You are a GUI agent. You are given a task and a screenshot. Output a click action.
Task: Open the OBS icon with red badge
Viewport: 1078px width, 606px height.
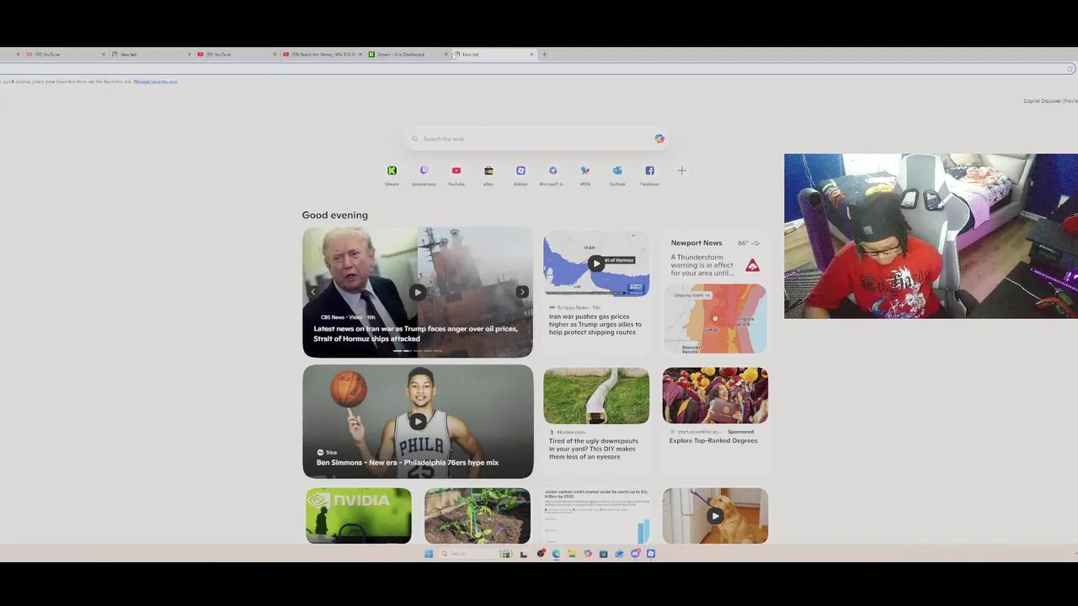coord(541,554)
